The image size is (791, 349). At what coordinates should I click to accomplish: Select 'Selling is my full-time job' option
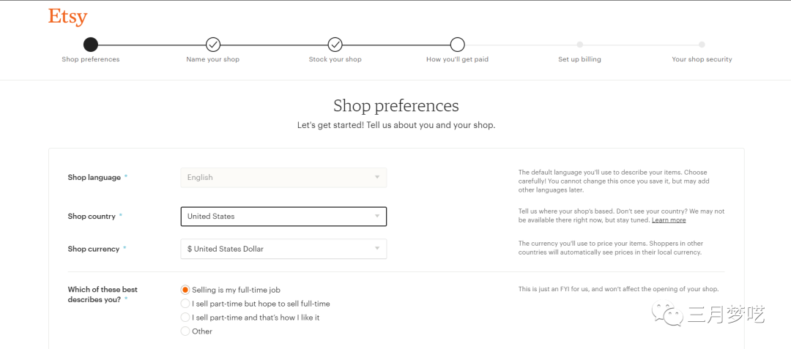coord(185,290)
